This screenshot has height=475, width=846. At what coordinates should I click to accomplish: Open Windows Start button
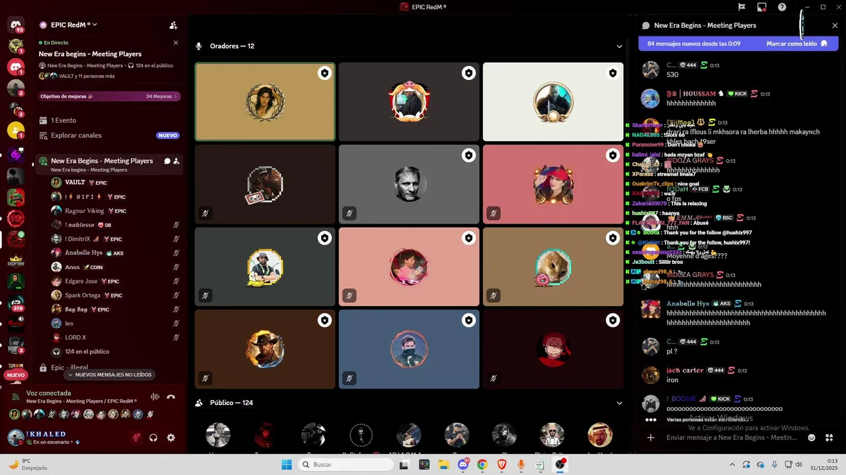[286, 464]
